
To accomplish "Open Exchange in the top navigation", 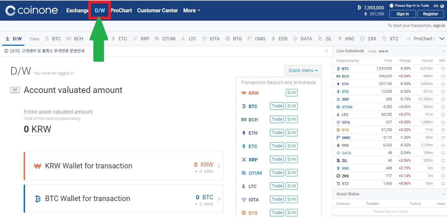I will tap(78, 10).
